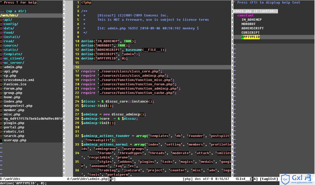The image size is (315, 185).
Task: Click $admincp_actions_founder array line
Action: tap(156, 138)
